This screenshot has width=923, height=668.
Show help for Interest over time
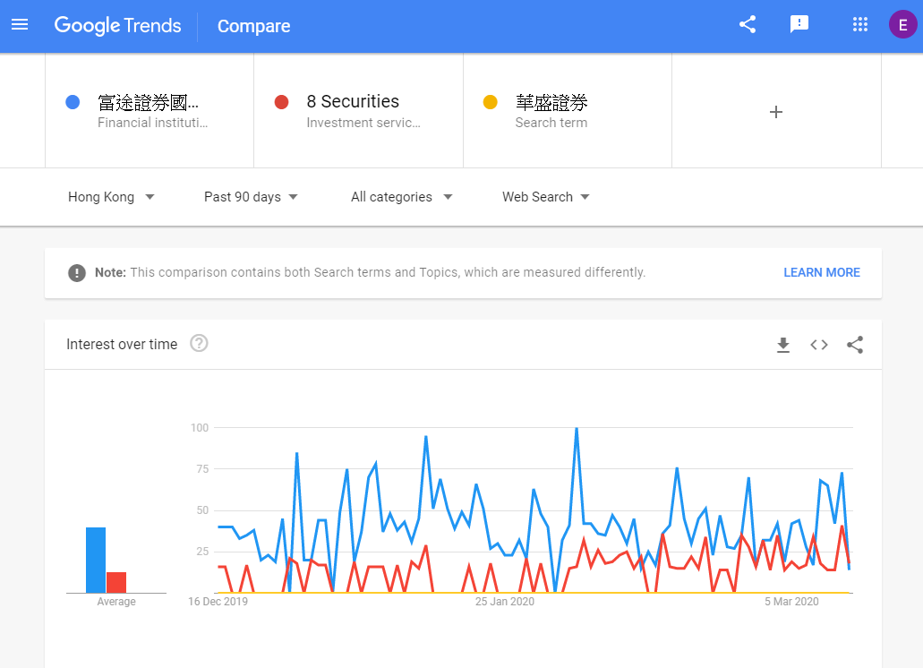(x=199, y=343)
